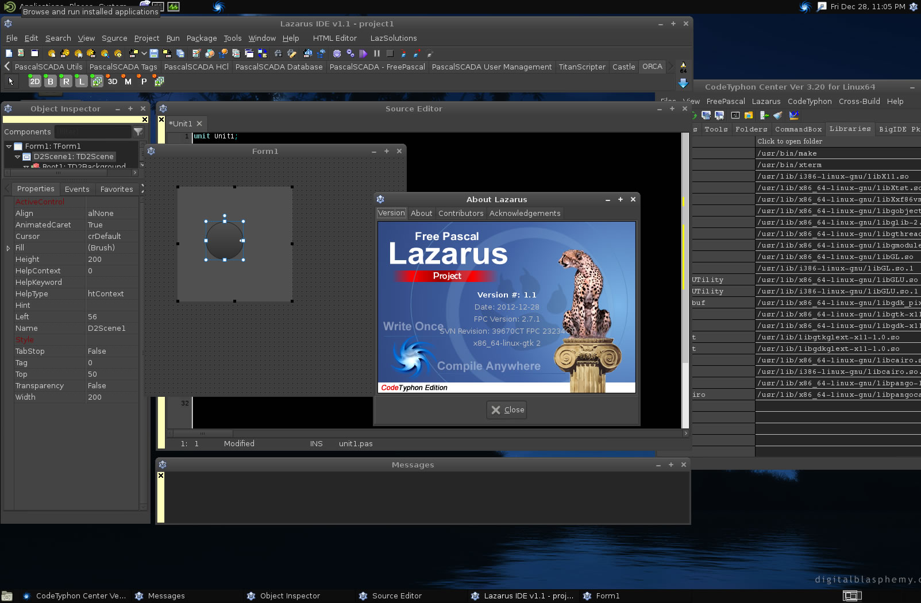Click the filter funnel in Object Inspector
Screen dimensions: 921x603
[138, 132]
